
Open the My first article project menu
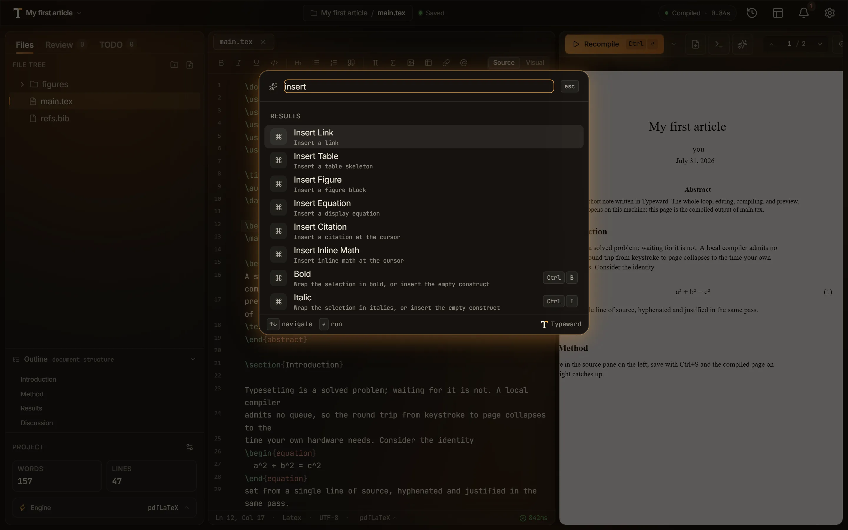pos(48,13)
